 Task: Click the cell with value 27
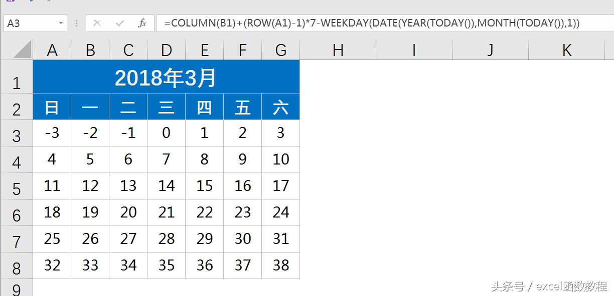tap(128, 239)
